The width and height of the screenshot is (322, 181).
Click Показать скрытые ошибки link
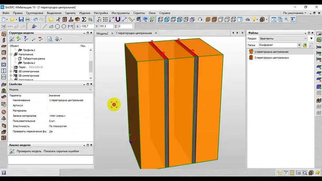pos(61,151)
